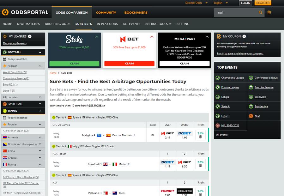Click the Home breadcrumb link
Screen dimensions: 284x196
click(x=53, y=73)
